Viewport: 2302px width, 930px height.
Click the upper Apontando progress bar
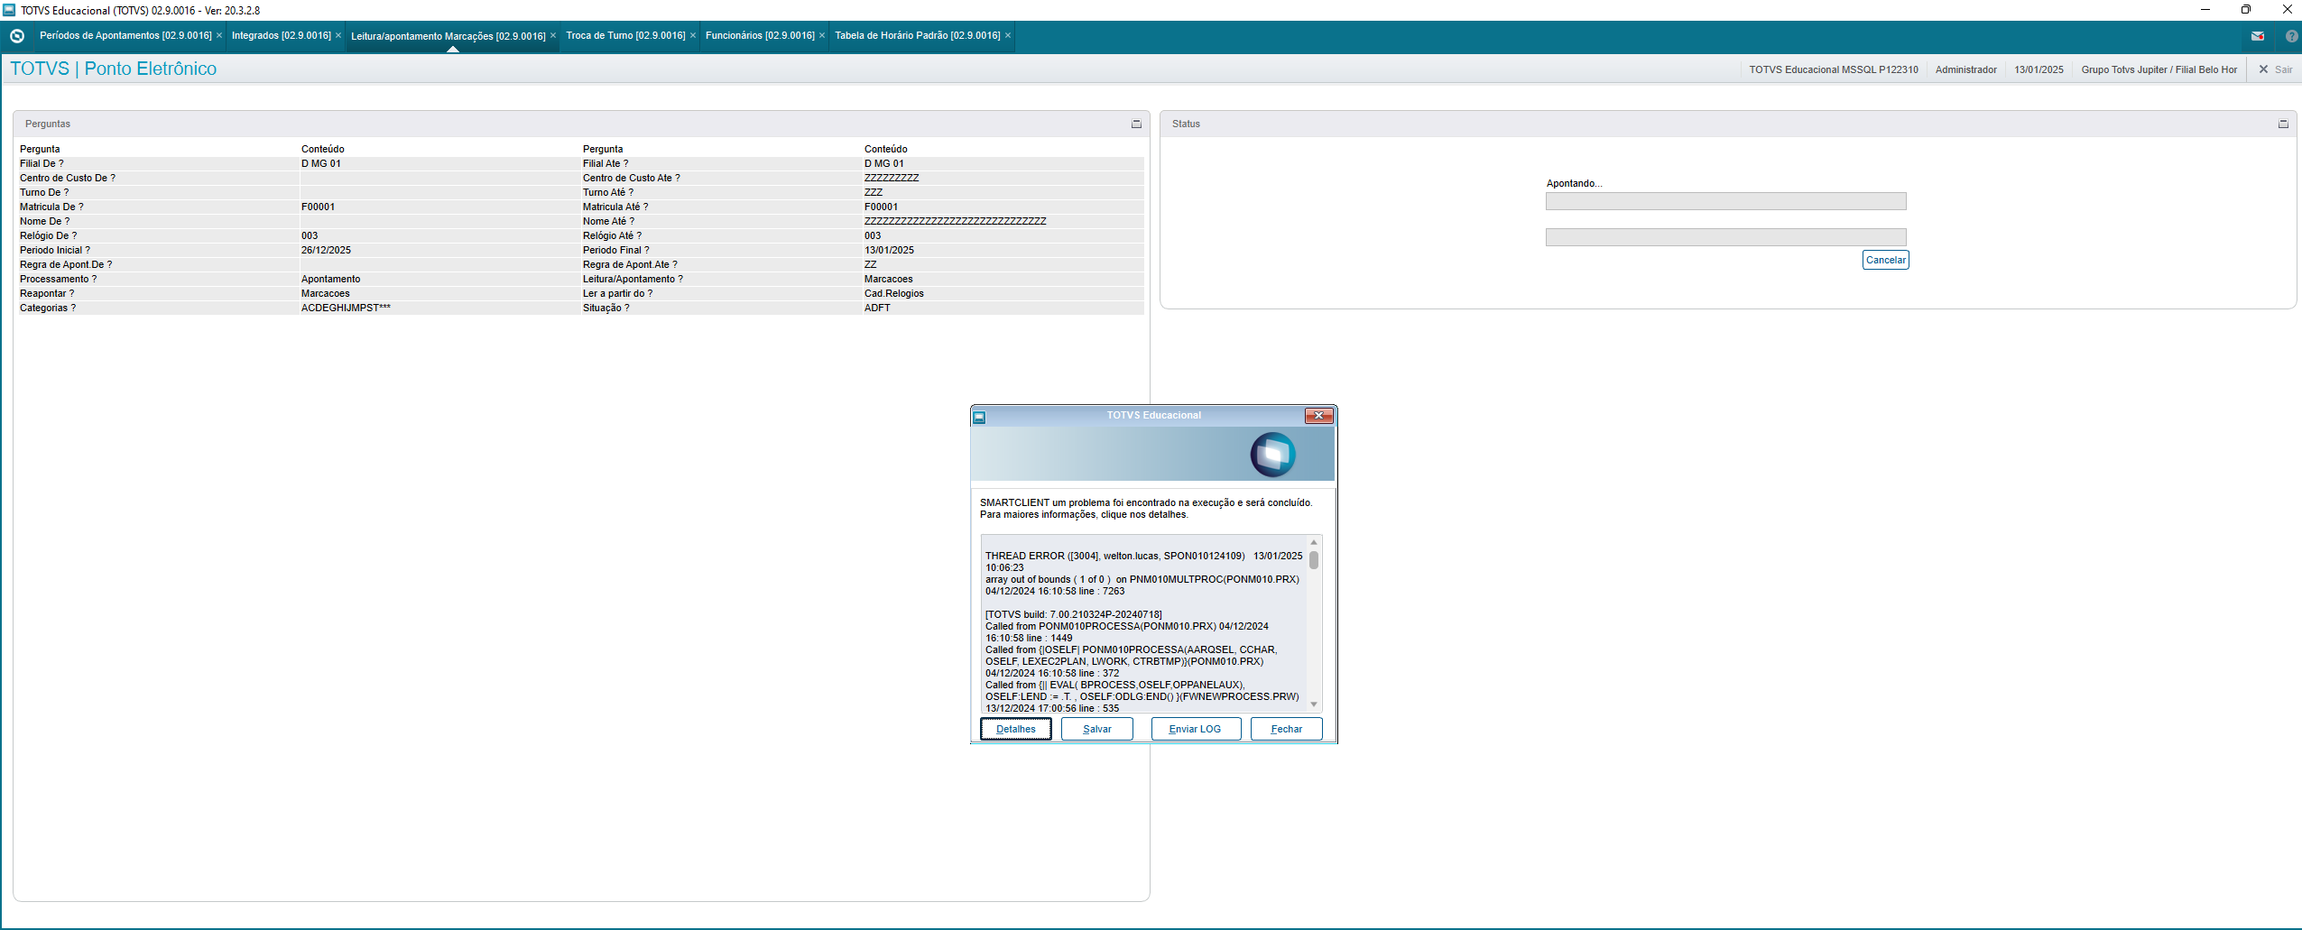[1726, 201]
